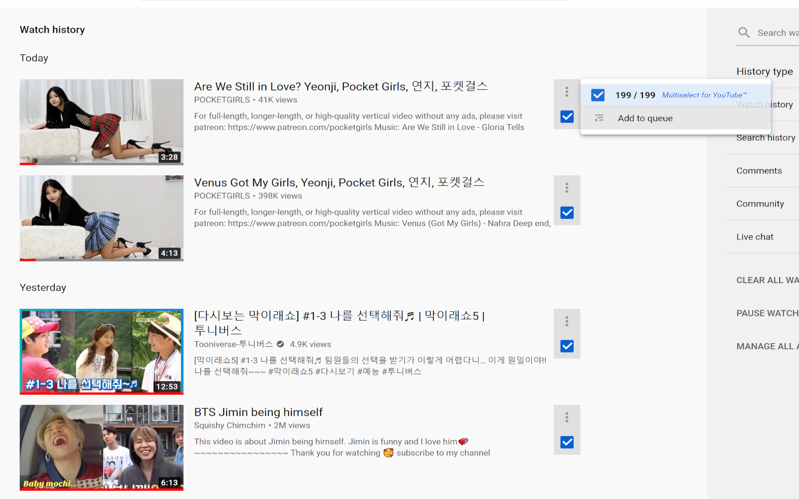Click the Yesterday section label
The width and height of the screenshot is (799, 499).
pyautogui.click(x=43, y=288)
